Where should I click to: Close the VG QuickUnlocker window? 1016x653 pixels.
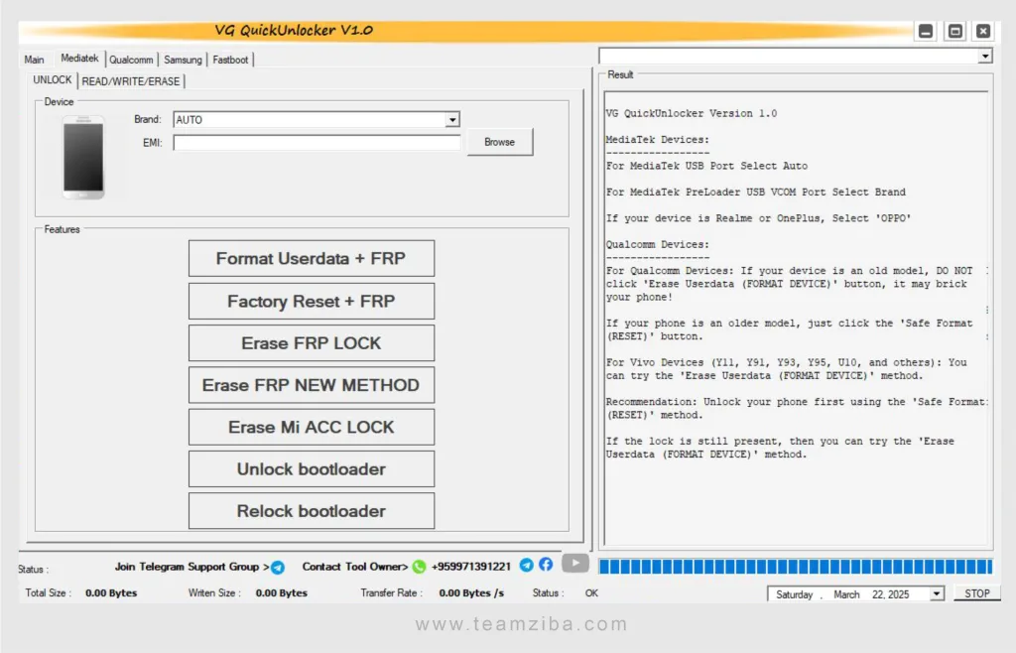[x=983, y=31]
